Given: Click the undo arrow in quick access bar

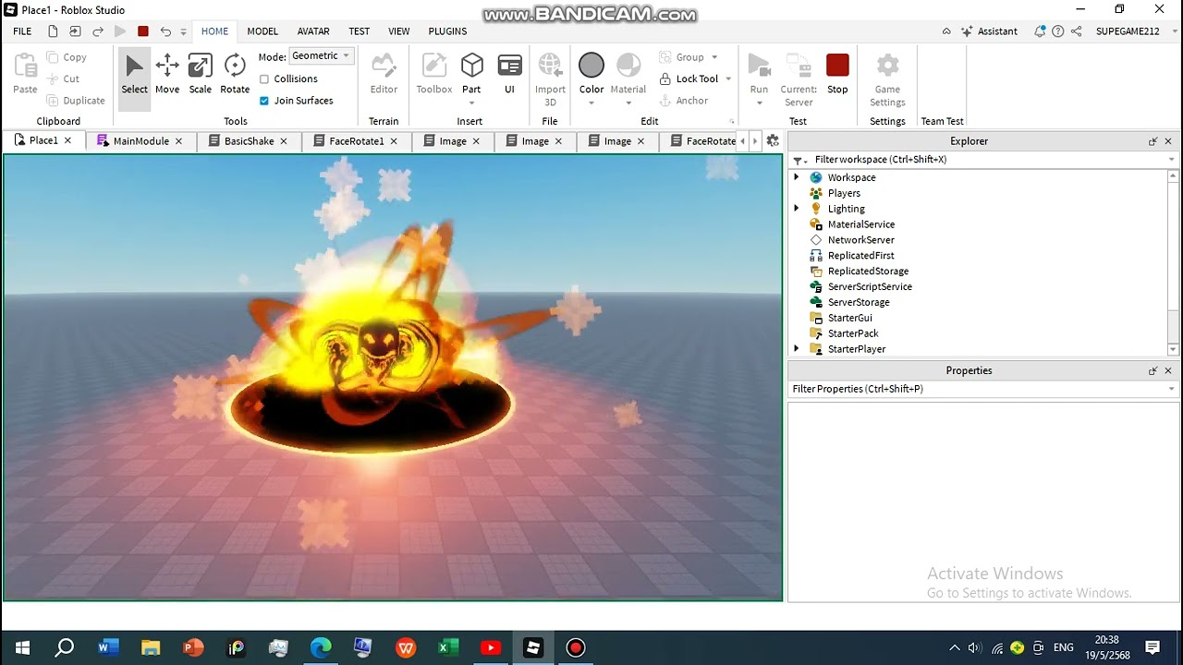Looking at the screenshot, I should point(165,31).
